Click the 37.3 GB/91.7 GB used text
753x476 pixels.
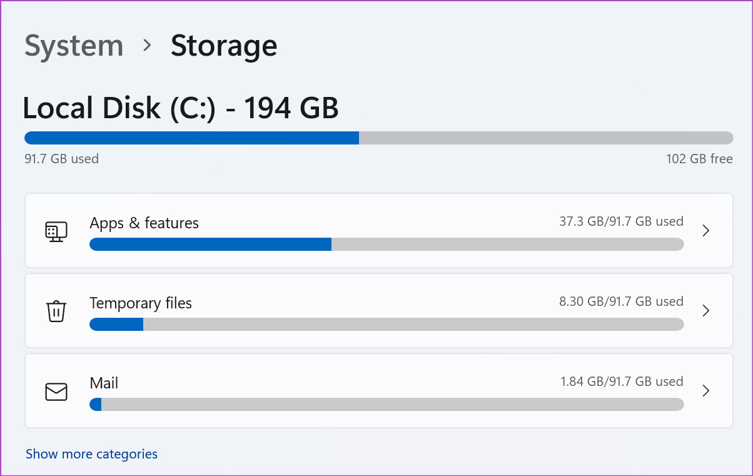(x=621, y=221)
